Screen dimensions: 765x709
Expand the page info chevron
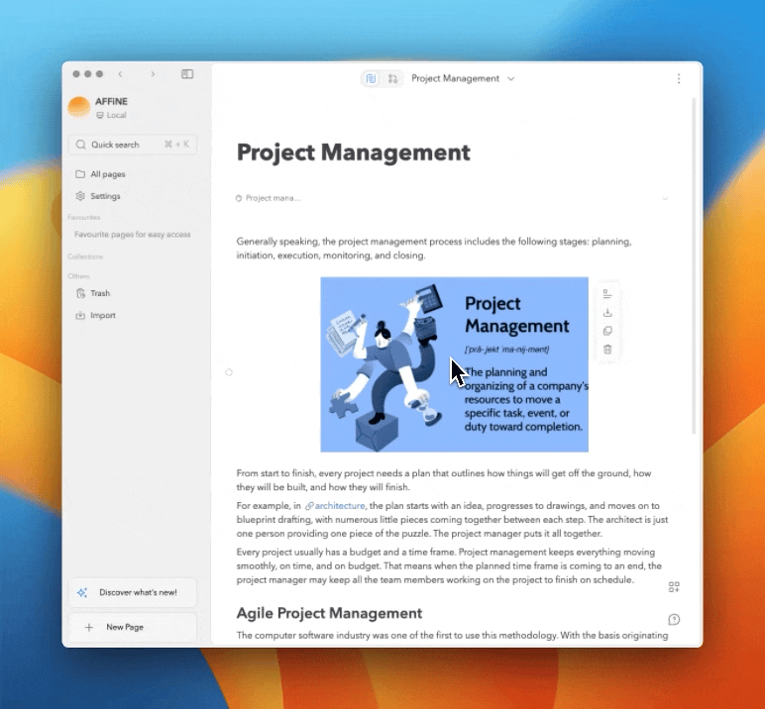(x=665, y=198)
